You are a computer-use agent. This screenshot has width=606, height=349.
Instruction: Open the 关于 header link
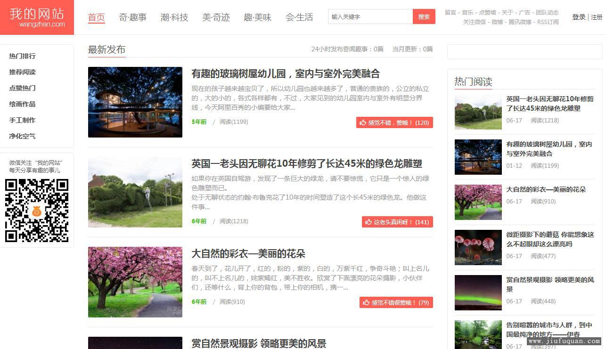(507, 13)
